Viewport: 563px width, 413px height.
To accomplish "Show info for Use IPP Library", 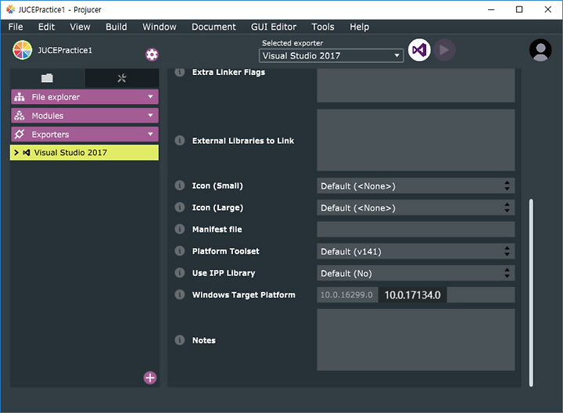I will 180,272.
